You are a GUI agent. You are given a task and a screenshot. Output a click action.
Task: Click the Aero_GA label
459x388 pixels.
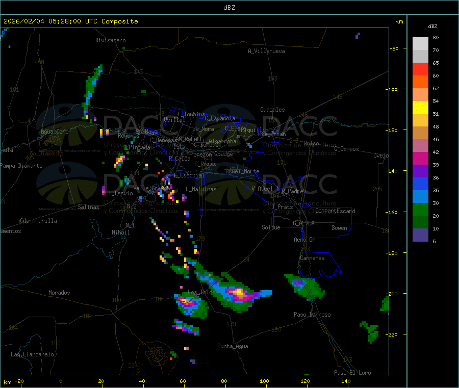point(305,240)
